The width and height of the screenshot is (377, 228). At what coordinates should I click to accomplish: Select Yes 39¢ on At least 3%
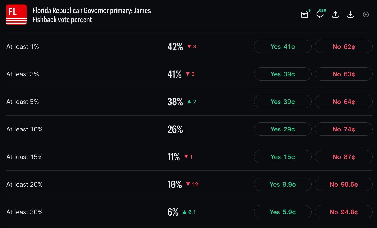(283, 74)
